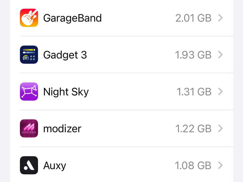Tap the Gadget 3 app icon
The width and height of the screenshot is (243, 182).
[29, 55]
